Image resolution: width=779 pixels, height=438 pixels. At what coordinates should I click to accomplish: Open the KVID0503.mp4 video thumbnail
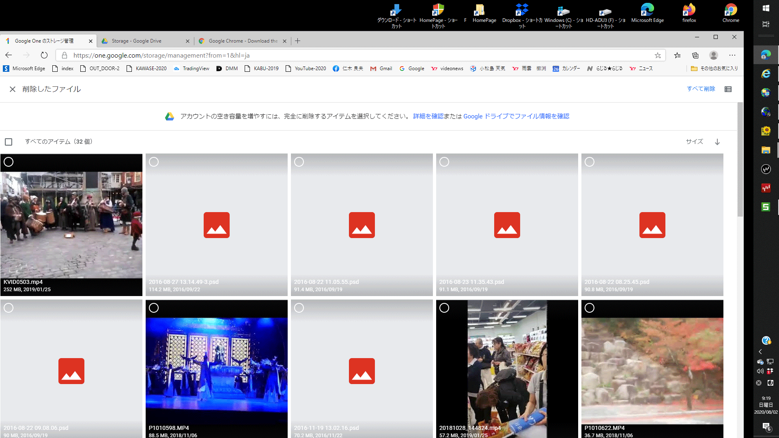[71, 225]
